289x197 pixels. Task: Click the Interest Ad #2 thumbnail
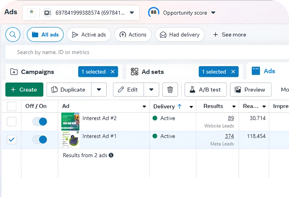coord(70,121)
